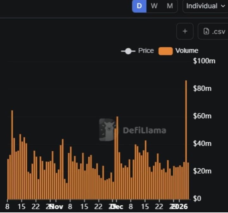Open the Individual dropdown
Screen dimensions: 228x213
click(205, 6)
